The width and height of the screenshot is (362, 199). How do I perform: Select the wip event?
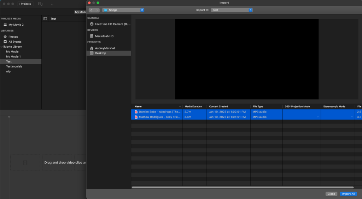tap(8, 71)
